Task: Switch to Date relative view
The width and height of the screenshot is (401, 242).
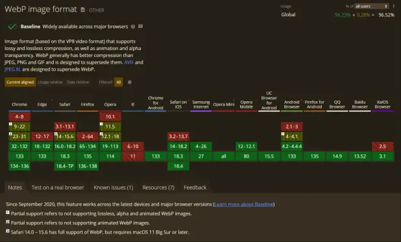Action: (78, 82)
